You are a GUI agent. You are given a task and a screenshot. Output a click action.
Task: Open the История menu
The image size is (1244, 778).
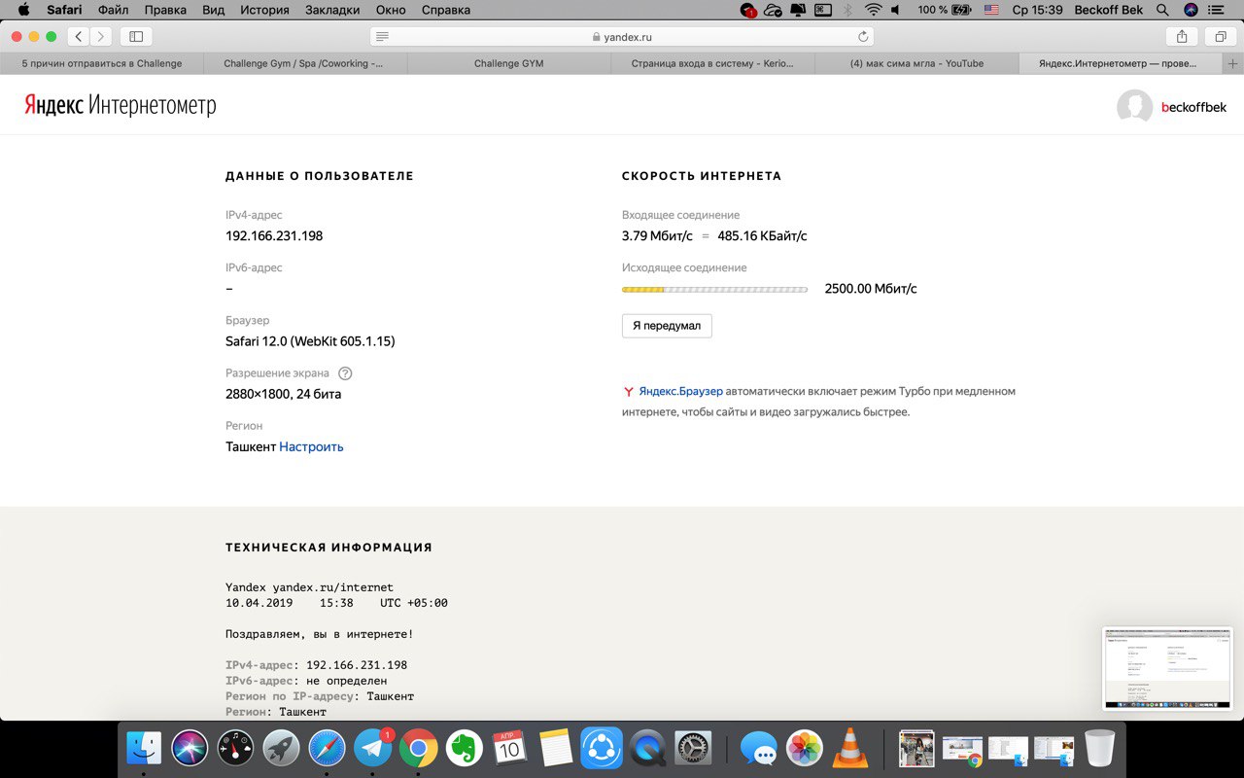click(x=264, y=10)
